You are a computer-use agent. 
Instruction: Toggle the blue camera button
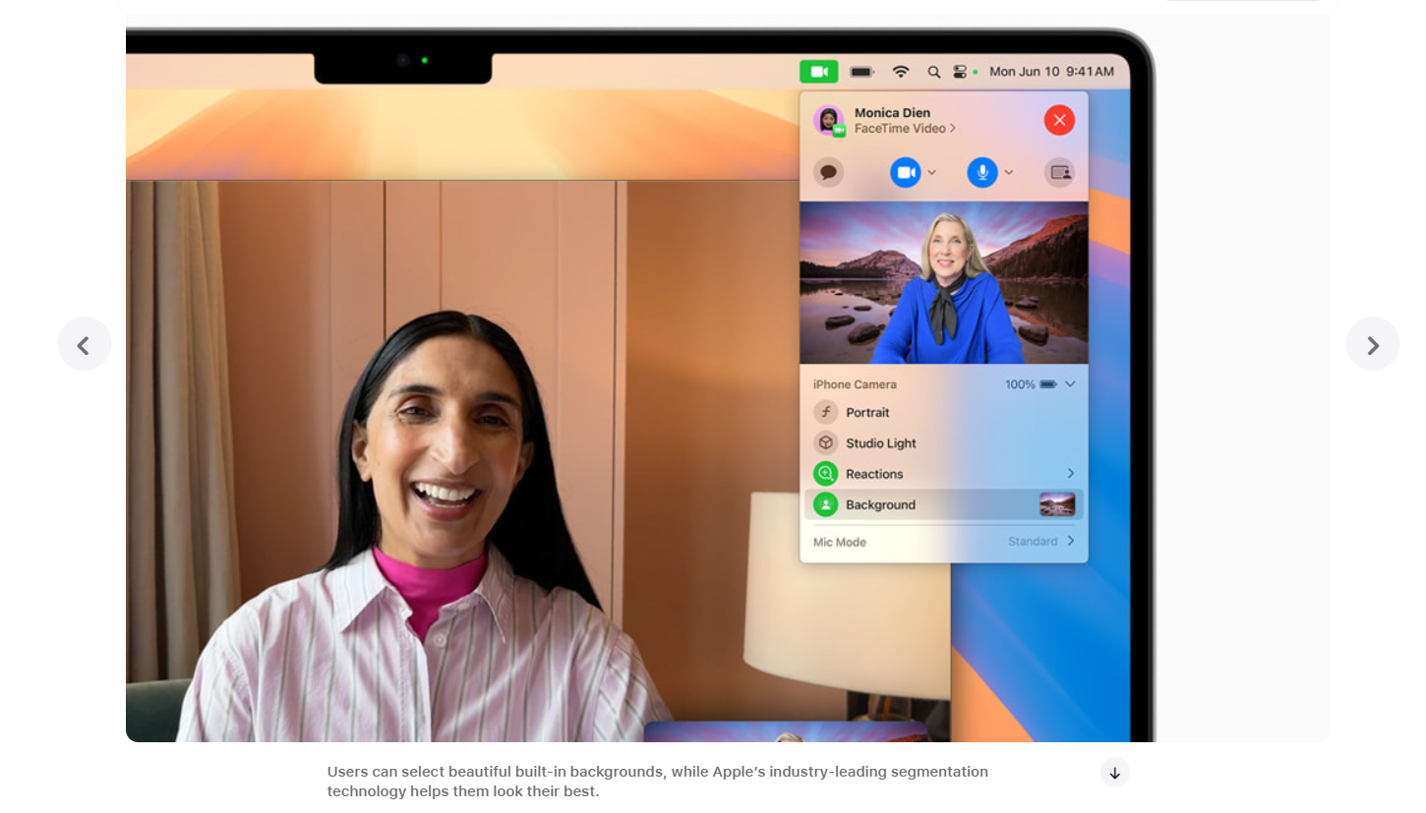pos(906,172)
